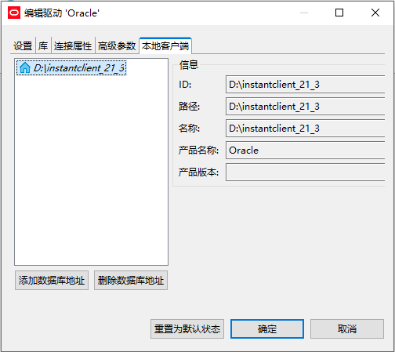Close the 编辑驱动 'Oracle' dialog

(x=375, y=13)
